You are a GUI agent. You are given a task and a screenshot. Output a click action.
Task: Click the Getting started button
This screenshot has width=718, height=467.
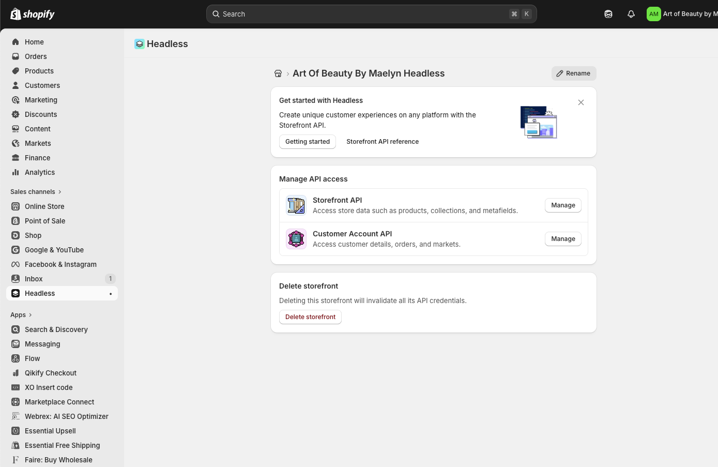(x=308, y=142)
